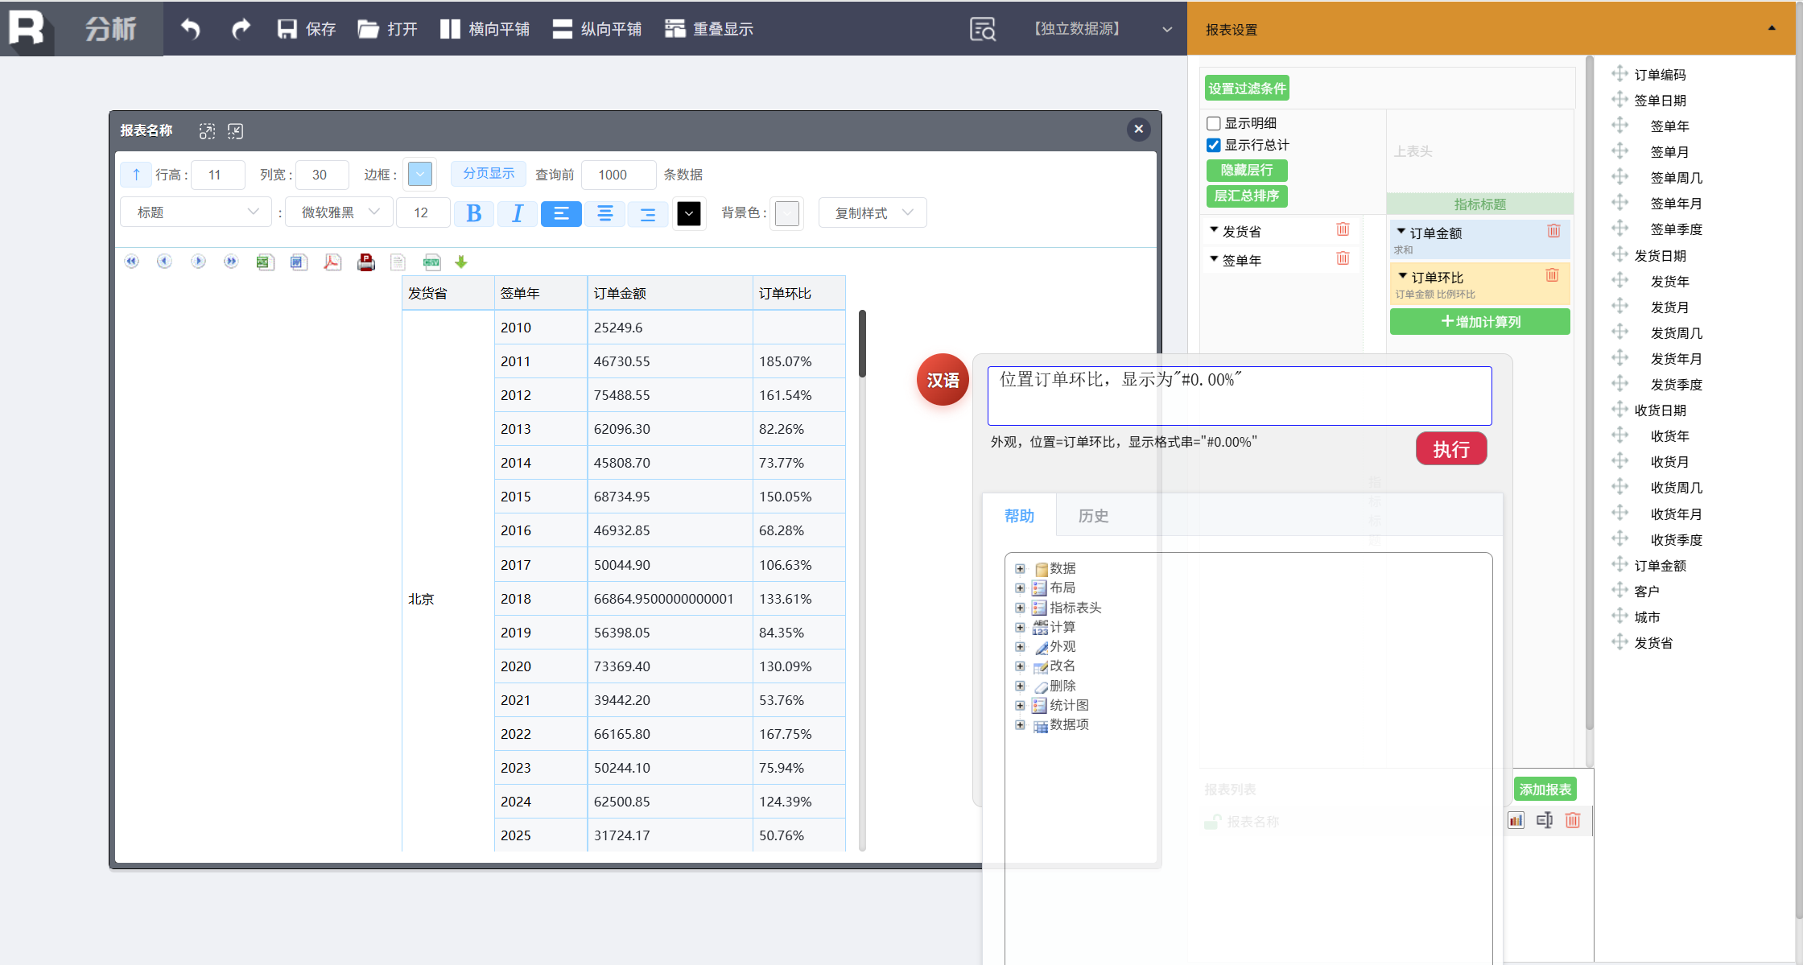Switch to the 历史 tab
The image size is (1803, 965).
(x=1092, y=516)
